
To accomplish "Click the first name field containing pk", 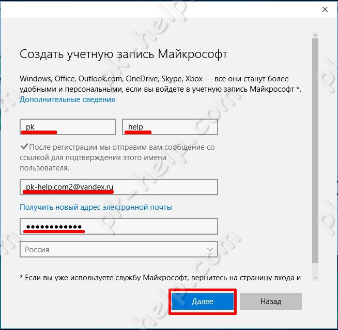I will [68, 127].
